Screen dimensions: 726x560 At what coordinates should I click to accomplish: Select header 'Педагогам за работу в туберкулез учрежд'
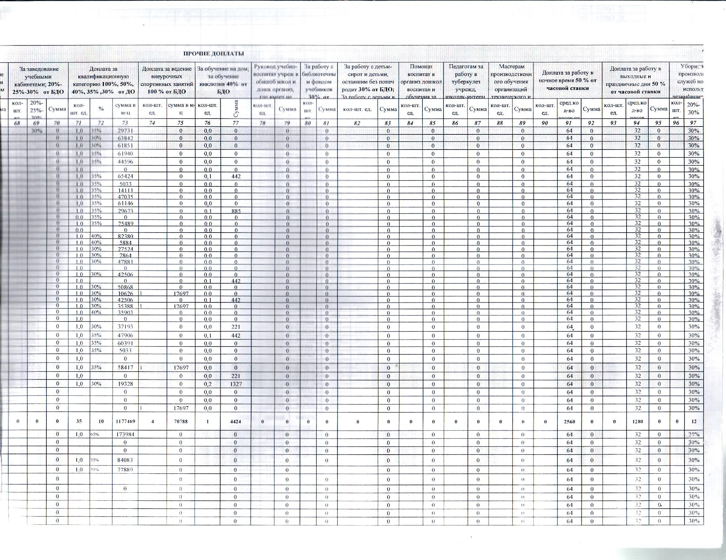point(466,81)
